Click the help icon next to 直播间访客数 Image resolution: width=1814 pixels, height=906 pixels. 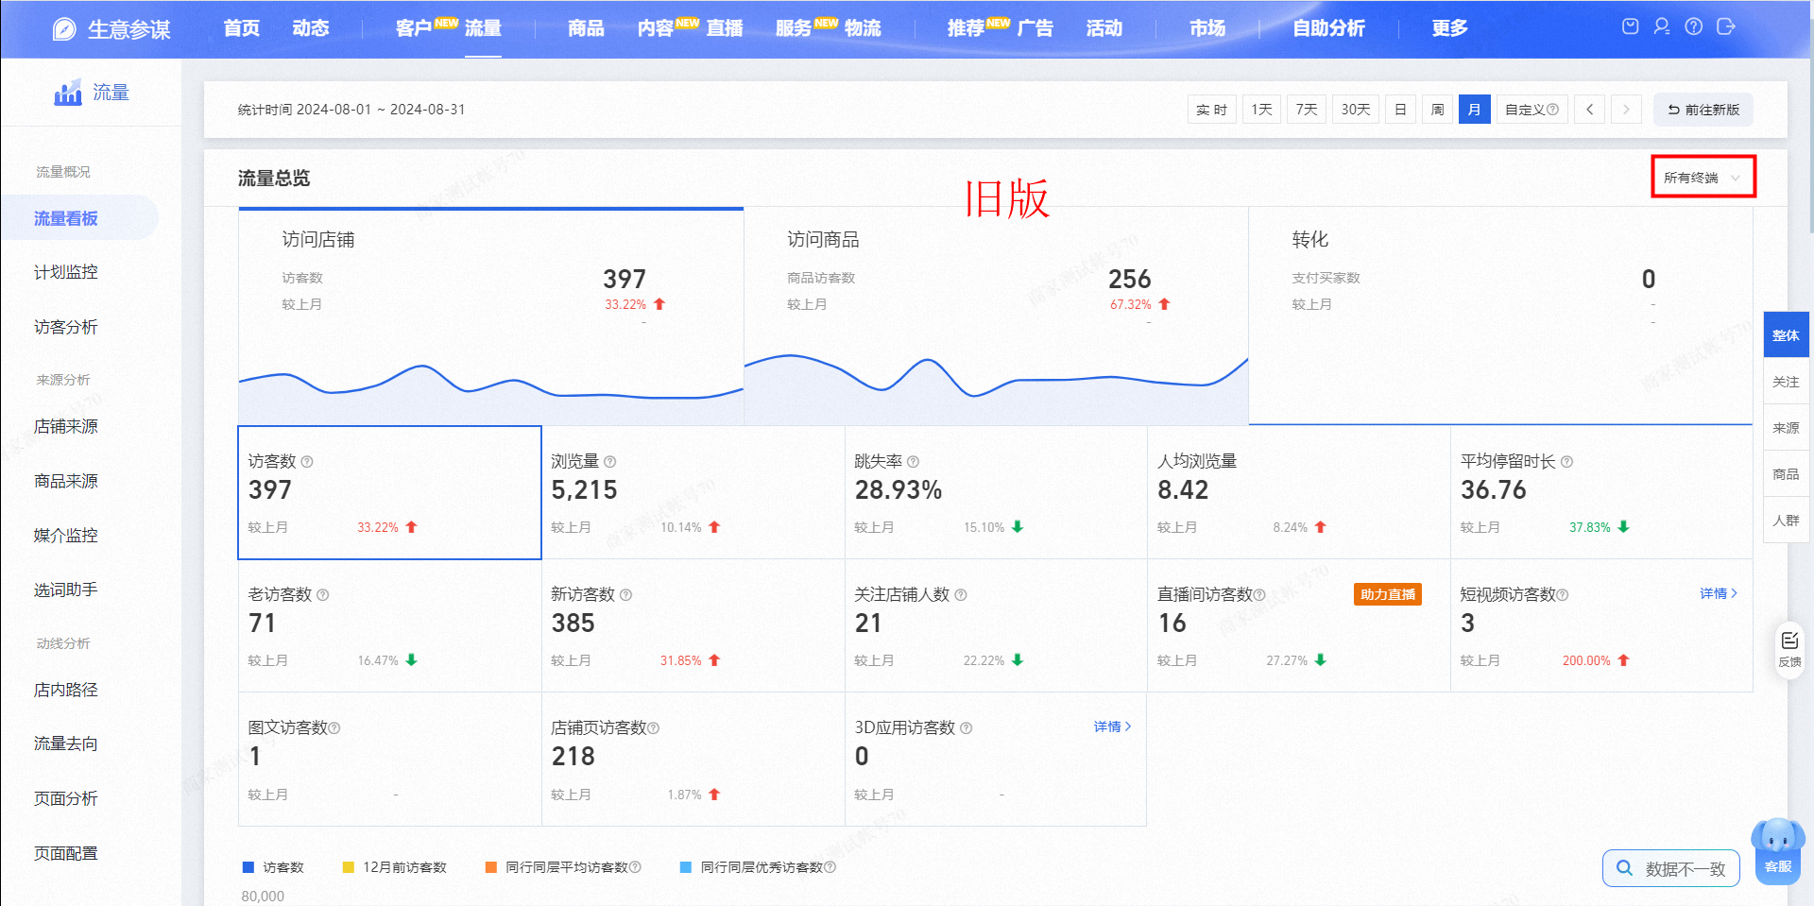(x=1259, y=595)
